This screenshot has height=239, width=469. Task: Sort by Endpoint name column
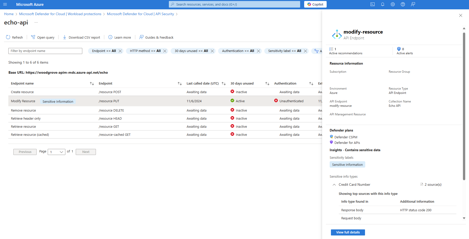92,84
